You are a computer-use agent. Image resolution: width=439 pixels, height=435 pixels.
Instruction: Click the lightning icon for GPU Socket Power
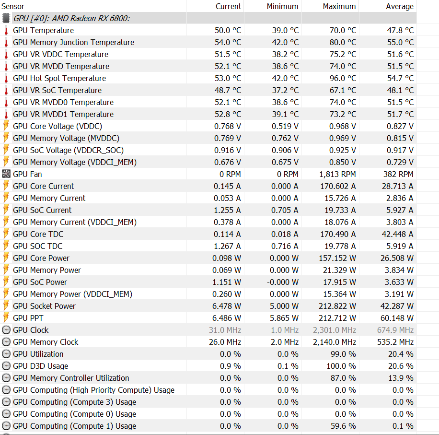pos(6,306)
